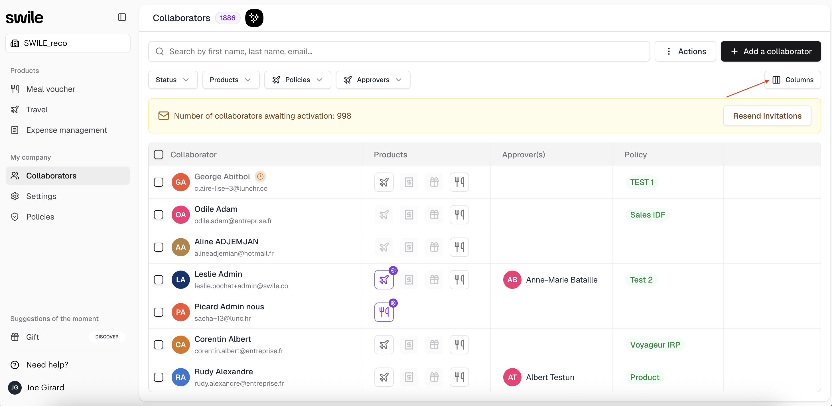Click Anne-Marie Bataille's AB approver avatar

tap(512, 280)
